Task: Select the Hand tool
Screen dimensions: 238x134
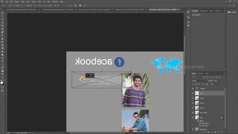Action: [x=2, y=71]
